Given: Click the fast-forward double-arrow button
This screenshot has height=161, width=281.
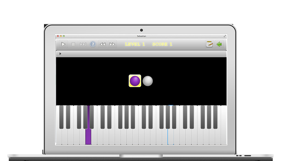Looking at the screenshot, I should (x=112, y=44).
